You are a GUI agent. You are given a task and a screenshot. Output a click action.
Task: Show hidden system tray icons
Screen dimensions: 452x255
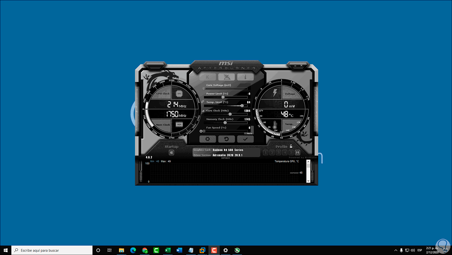396,250
